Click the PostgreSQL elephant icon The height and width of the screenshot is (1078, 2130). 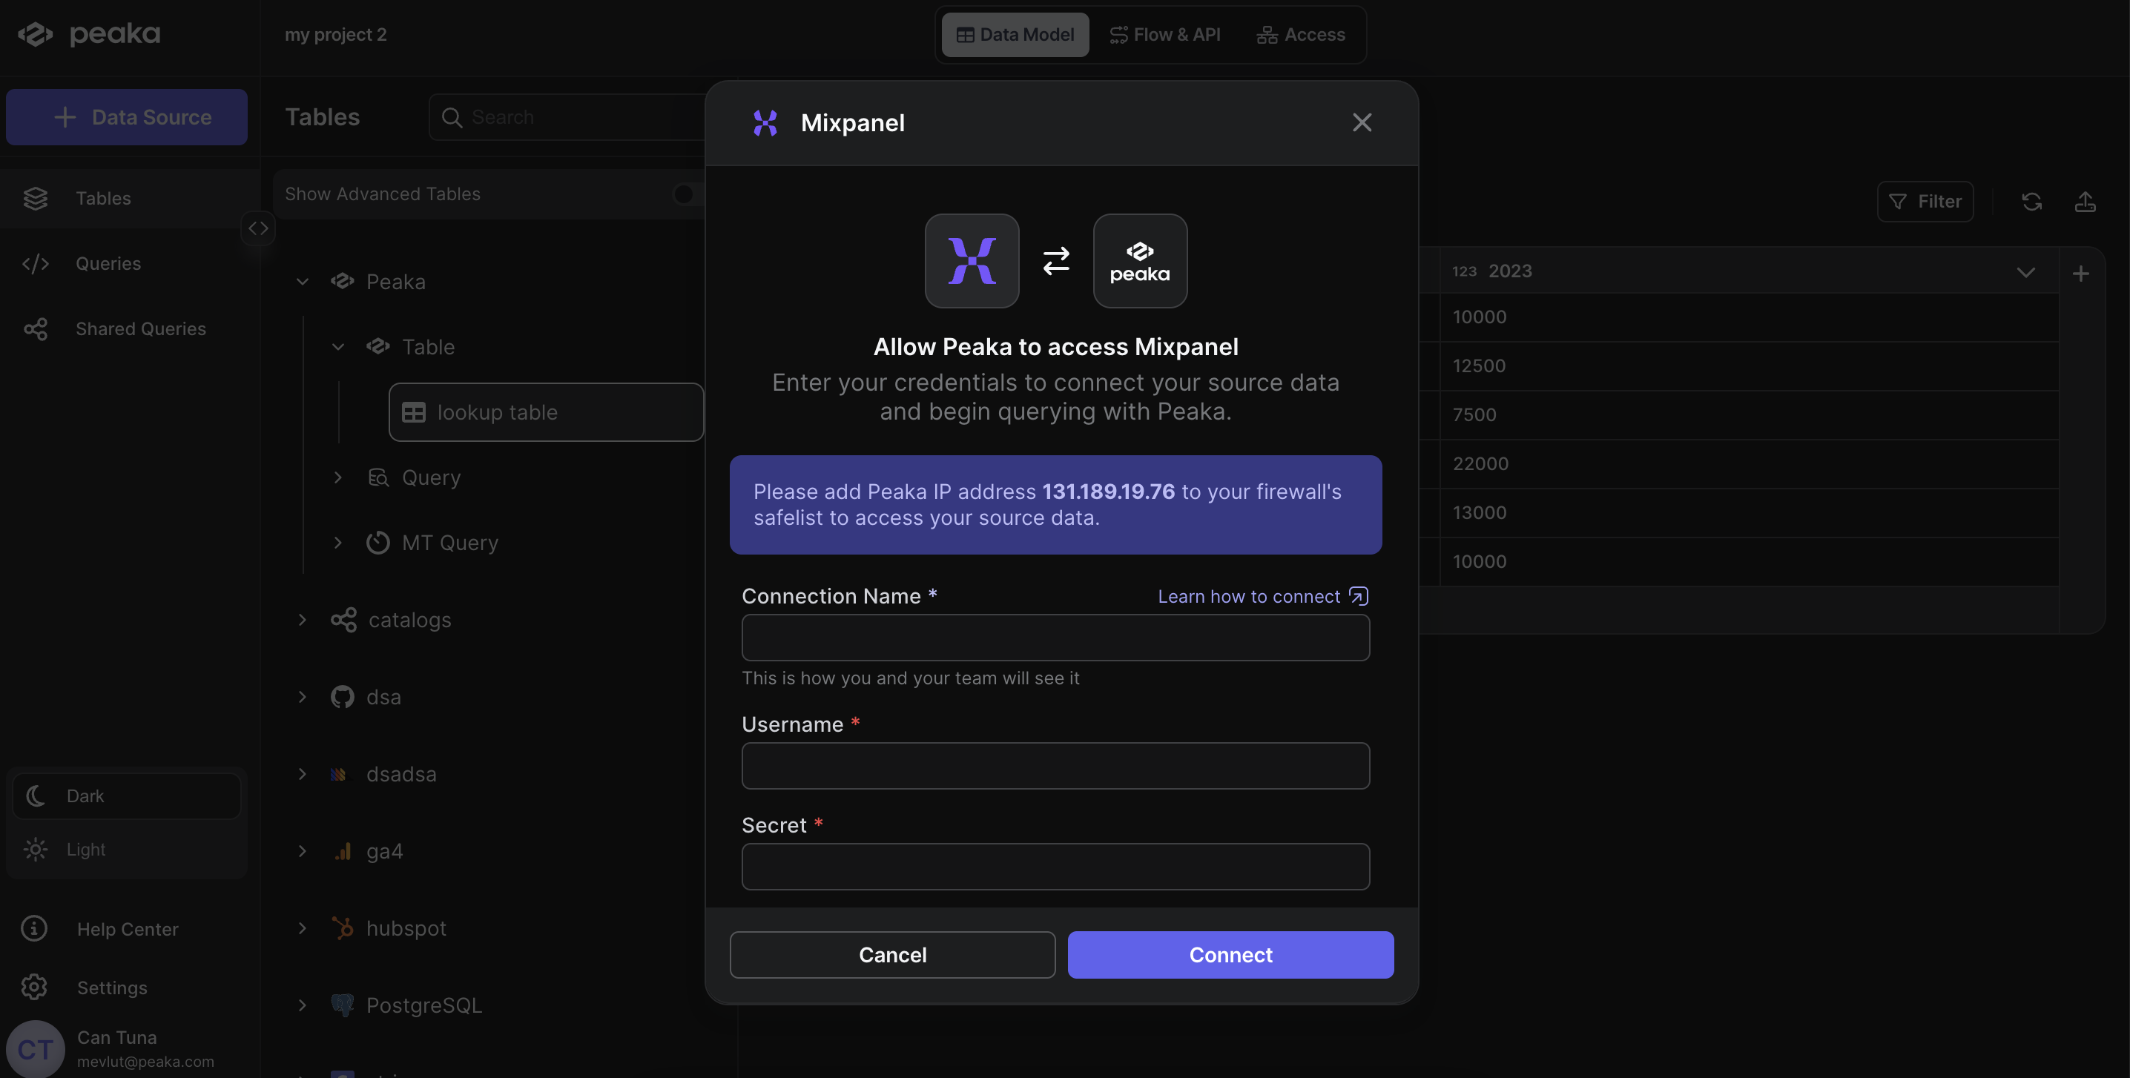click(x=343, y=1005)
